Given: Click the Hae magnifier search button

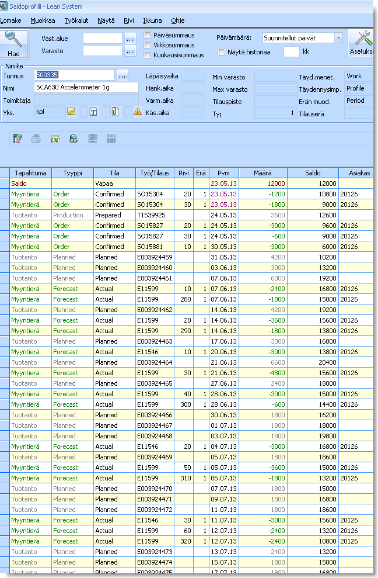Looking at the screenshot, I should (14, 43).
